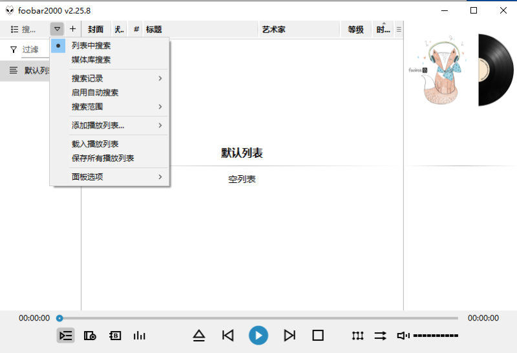The image size is (517, 353).
Task: Click the foobar2000 app logo icon
Action: tap(10, 10)
